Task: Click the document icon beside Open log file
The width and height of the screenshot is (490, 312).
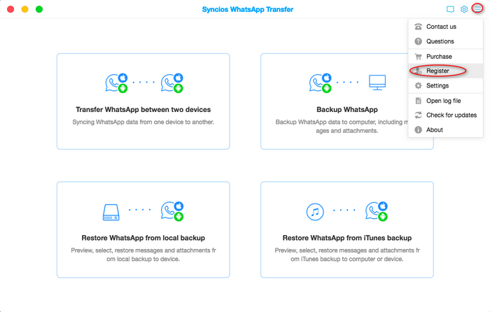Action: tap(418, 101)
